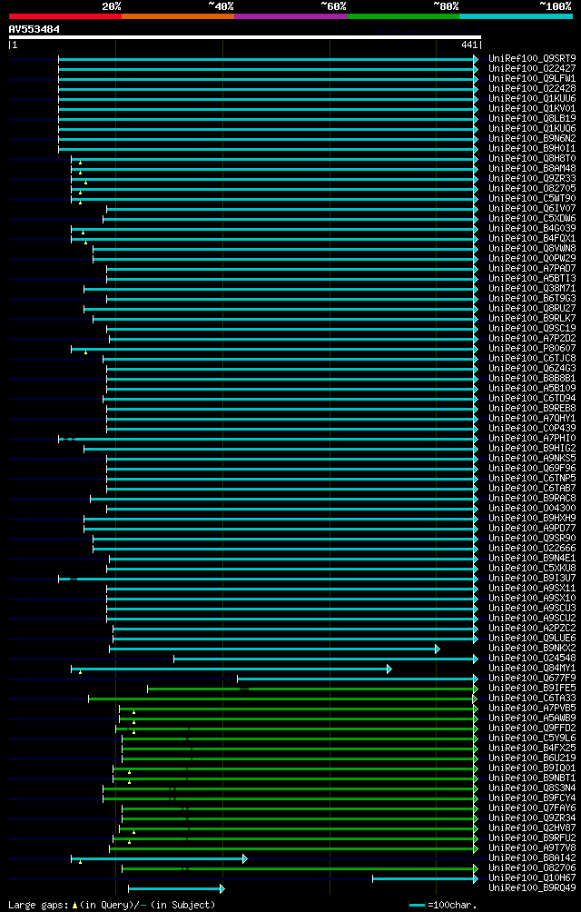Click the arrowhead ending the Q84MY1 alignment
This screenshot has width=581, height=912.
click(389, 669)
